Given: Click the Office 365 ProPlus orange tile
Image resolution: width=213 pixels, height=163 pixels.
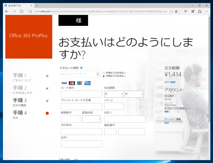Looking at the screenshot, I should (x=29, y=37).
